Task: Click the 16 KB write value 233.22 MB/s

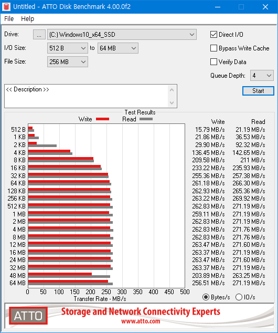Action: pyautogui.click(x=208, y=168)
